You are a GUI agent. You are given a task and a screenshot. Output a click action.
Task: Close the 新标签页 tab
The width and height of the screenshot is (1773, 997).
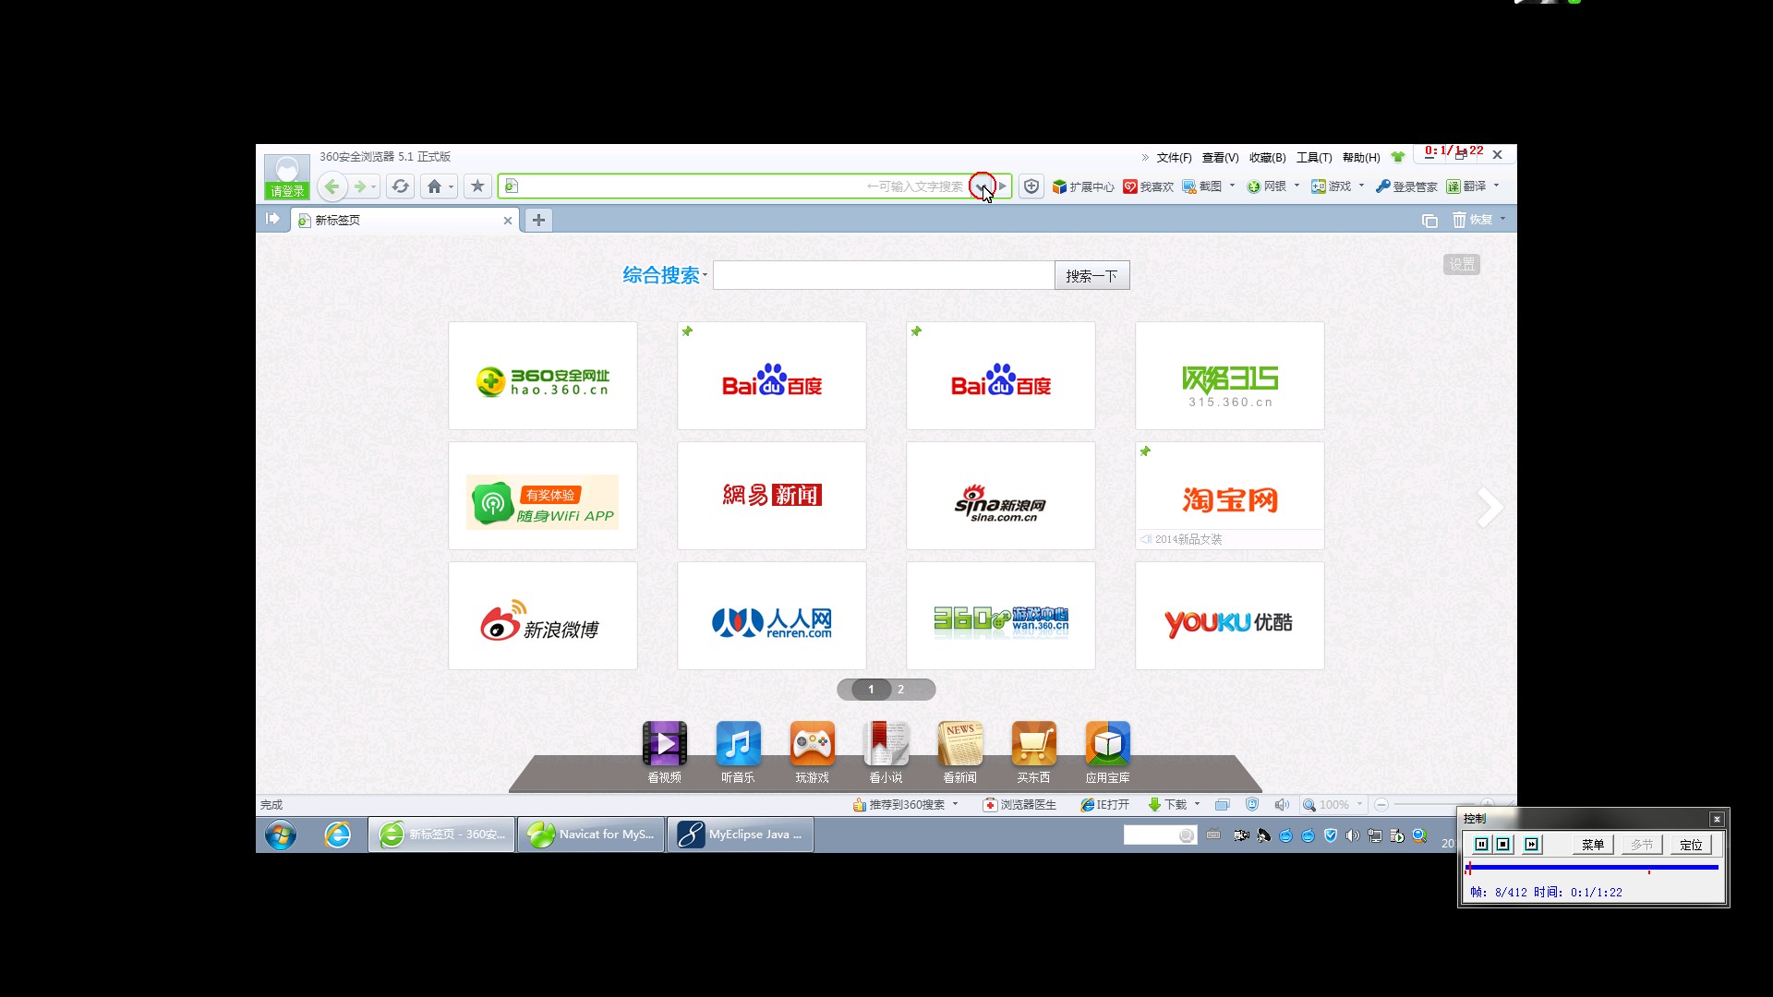point(507,221)
